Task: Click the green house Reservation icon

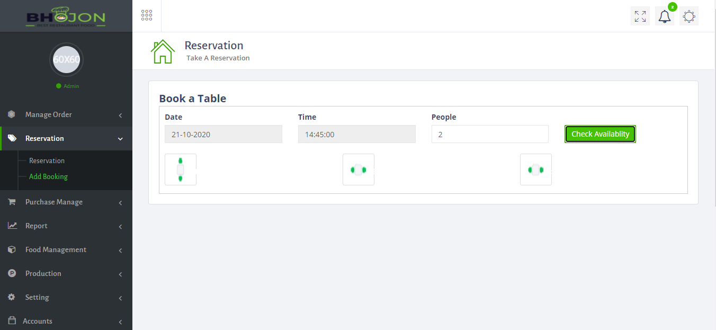Action: pos(163,51)
